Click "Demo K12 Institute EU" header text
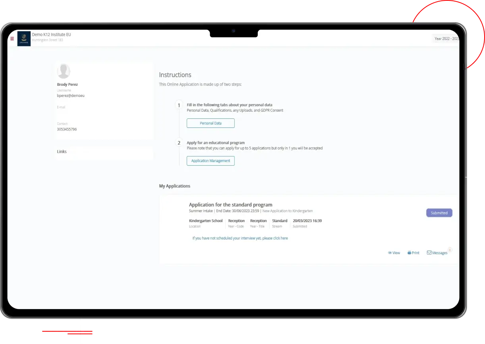485x344 pixels. pyautogui.click(x=51, y=35)
